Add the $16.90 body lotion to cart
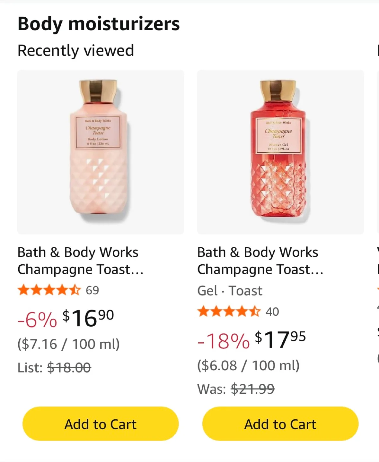Screen dimensions: 379x462 coord(101,424)
